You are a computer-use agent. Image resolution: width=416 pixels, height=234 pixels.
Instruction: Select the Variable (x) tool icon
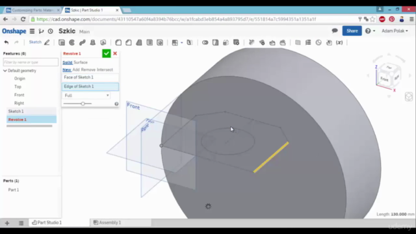[339, 42]
